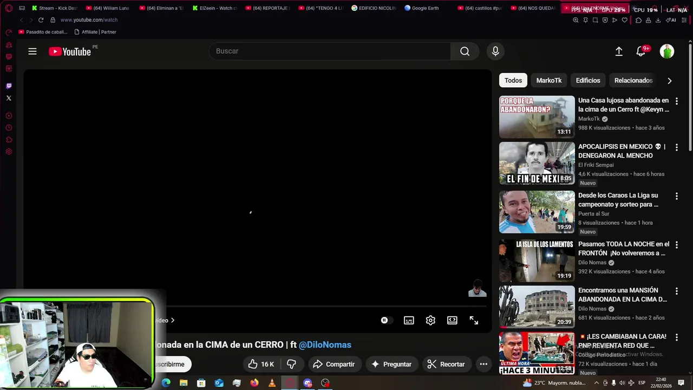Click the youtube.com address bar
Screen dimensions: 693x390
click(x=89, y=20)
